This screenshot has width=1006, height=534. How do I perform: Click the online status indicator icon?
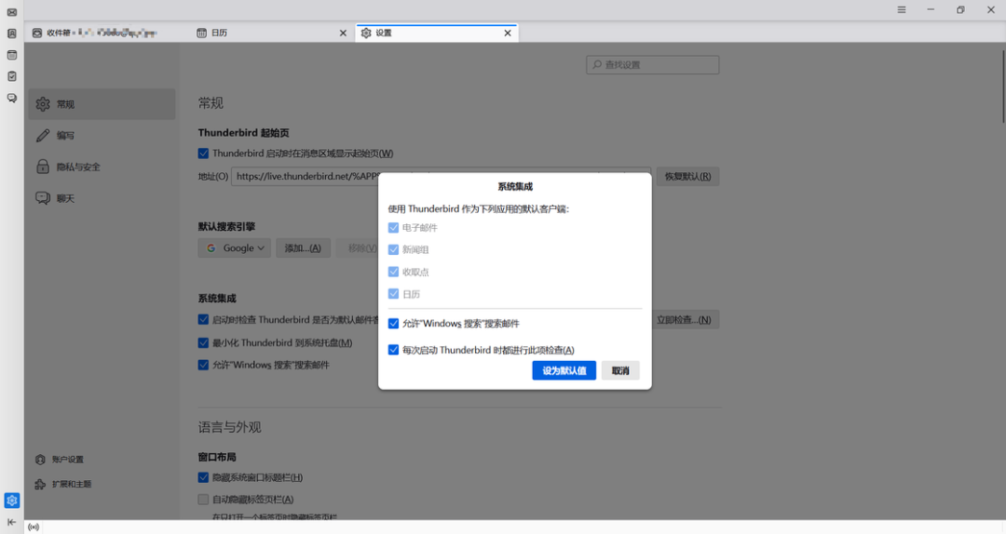34,527
